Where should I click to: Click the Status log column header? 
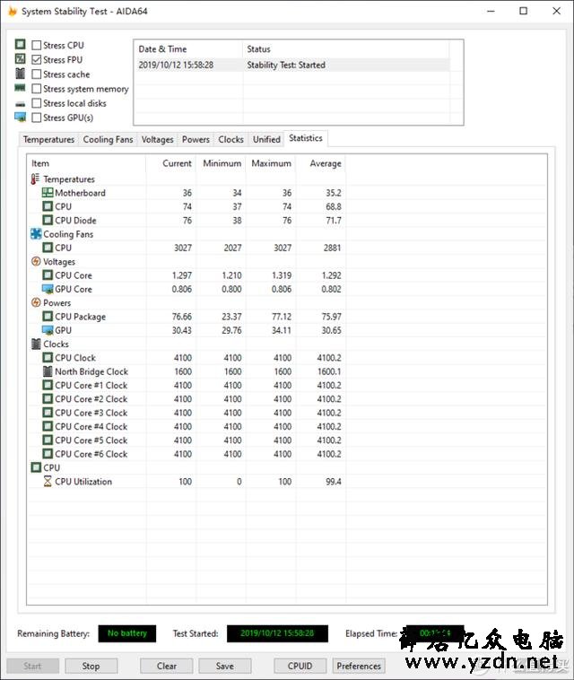tap(346, 49)
